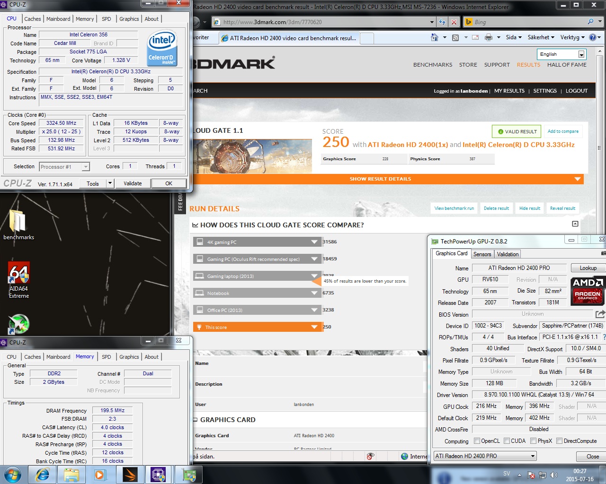Switch to SPD tab in bottom CPU-Z window
This screenshot has width=606, height=484.
click(x=107, y=357)
